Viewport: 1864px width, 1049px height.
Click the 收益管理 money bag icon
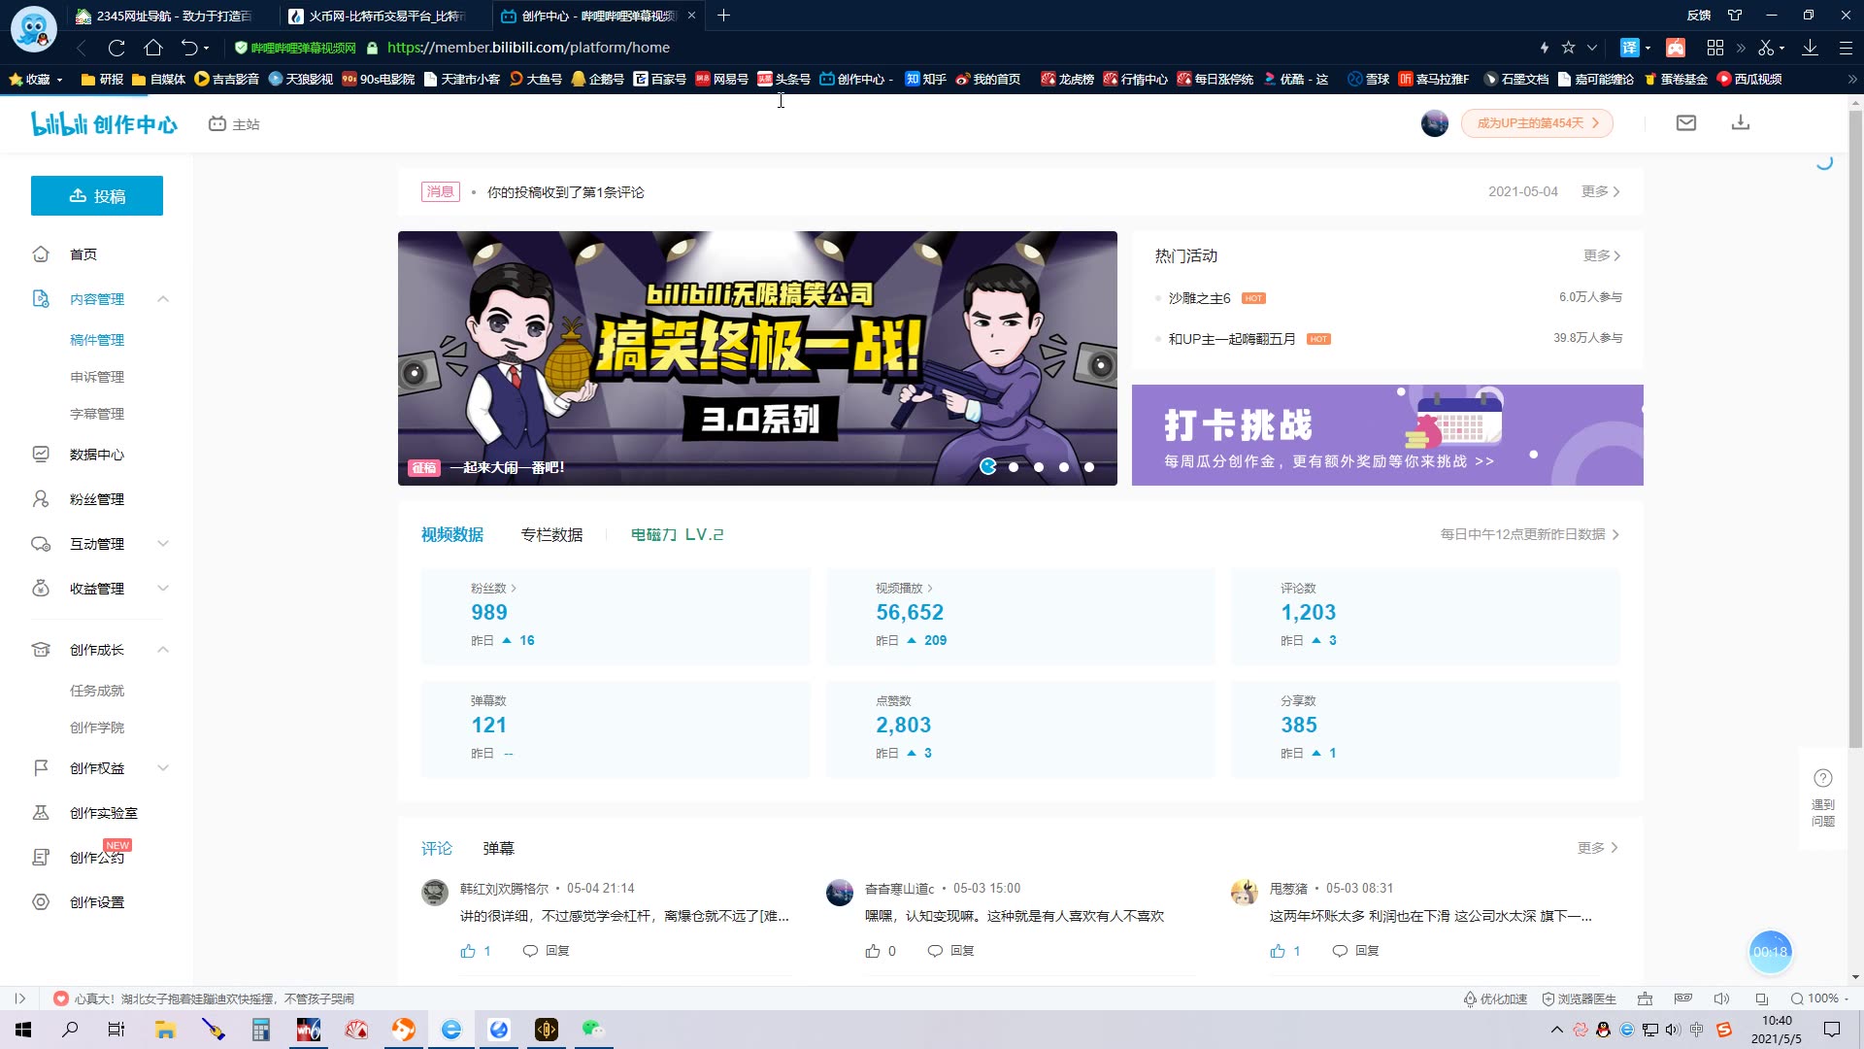[41, 589]
